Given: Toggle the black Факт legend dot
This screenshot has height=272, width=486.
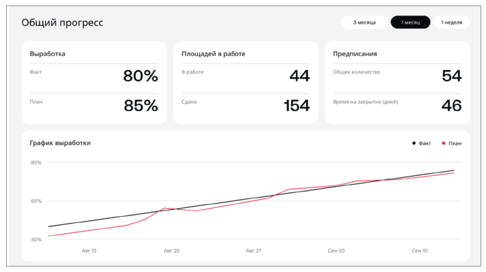Looking at the screenshot, I should point(414,143).
